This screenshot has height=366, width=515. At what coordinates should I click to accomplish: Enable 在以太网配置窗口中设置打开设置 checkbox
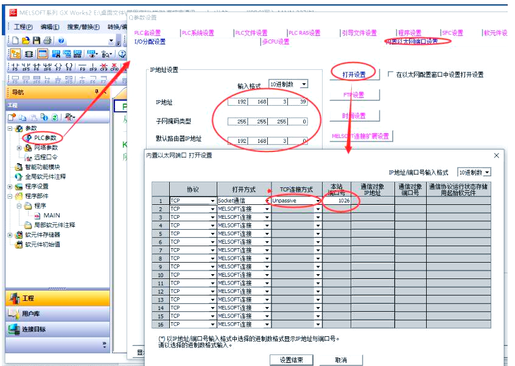click(x=390, y=74)
